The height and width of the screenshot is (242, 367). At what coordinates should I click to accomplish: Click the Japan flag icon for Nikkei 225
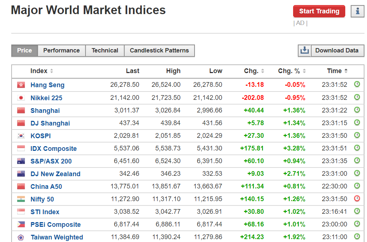tap(21, 98)
